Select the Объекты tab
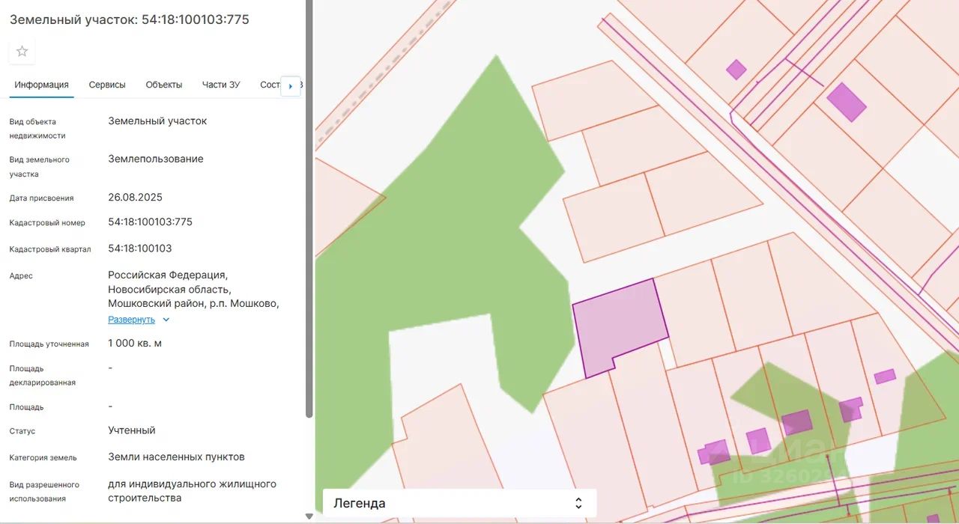959x524 pixels. pyautogui.click(x=164, y=85)
